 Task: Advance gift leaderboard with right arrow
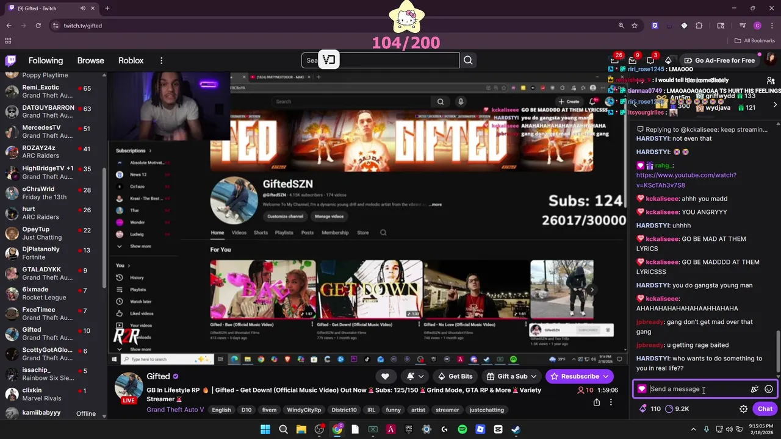pyautogui.click(x=775, y=105)
